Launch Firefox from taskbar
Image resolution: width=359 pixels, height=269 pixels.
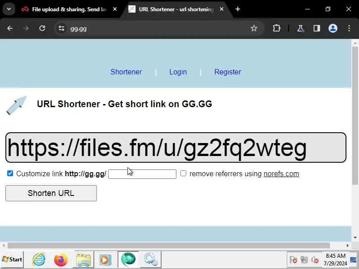click(x=61, y=260)
